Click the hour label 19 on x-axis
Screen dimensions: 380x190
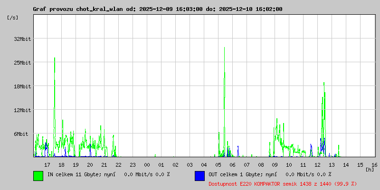click(76, 165)
